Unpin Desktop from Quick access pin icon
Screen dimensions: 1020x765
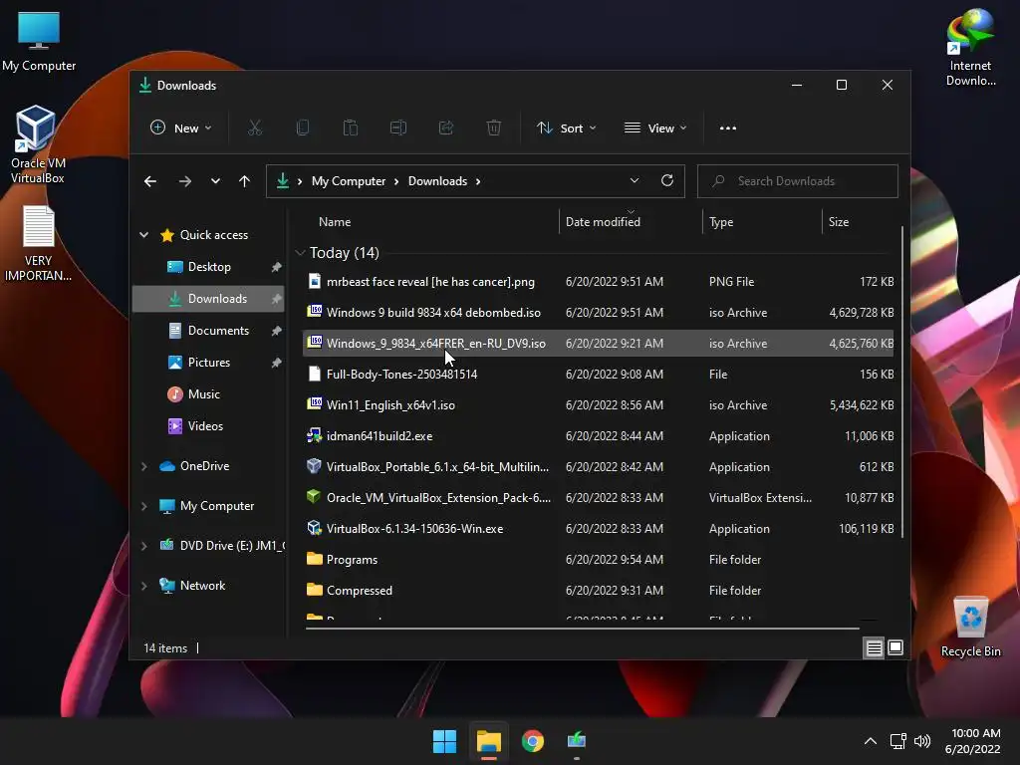(277, 267)
